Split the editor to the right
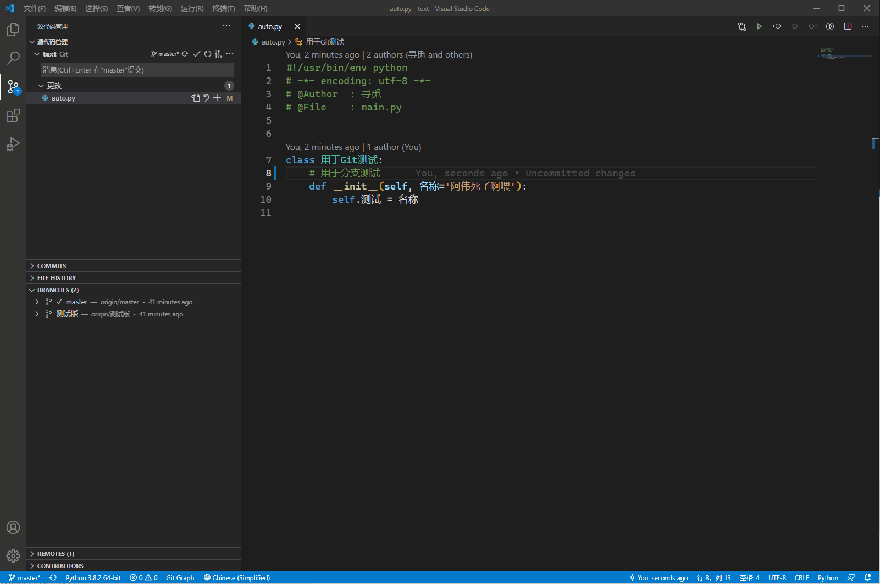The height and width of the screenshot is (584, 880). tap(848, 26)
